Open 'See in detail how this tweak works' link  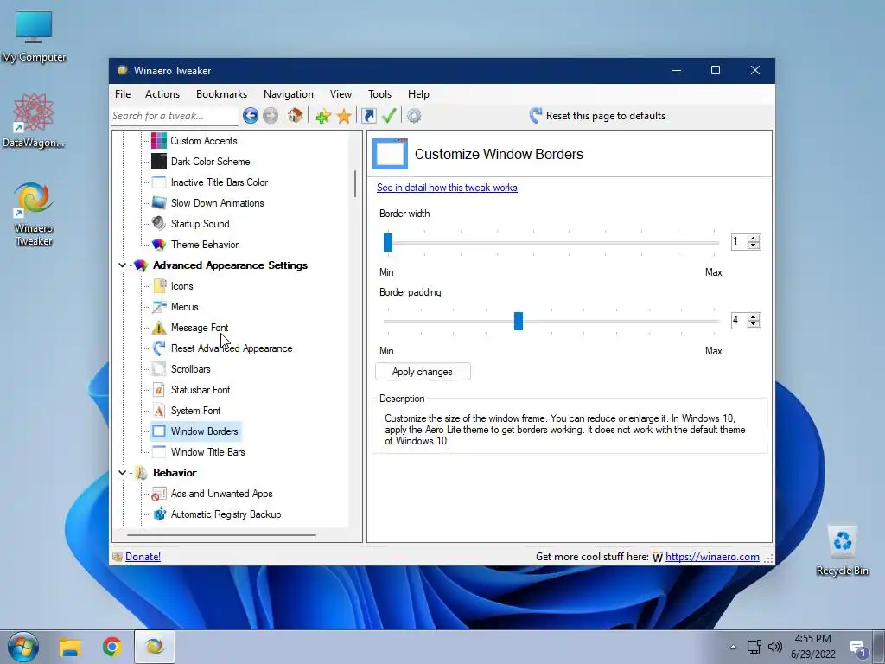point(447,188)
